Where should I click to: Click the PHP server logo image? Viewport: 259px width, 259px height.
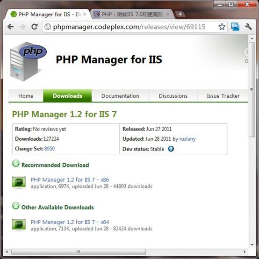(x=28, y=61)
